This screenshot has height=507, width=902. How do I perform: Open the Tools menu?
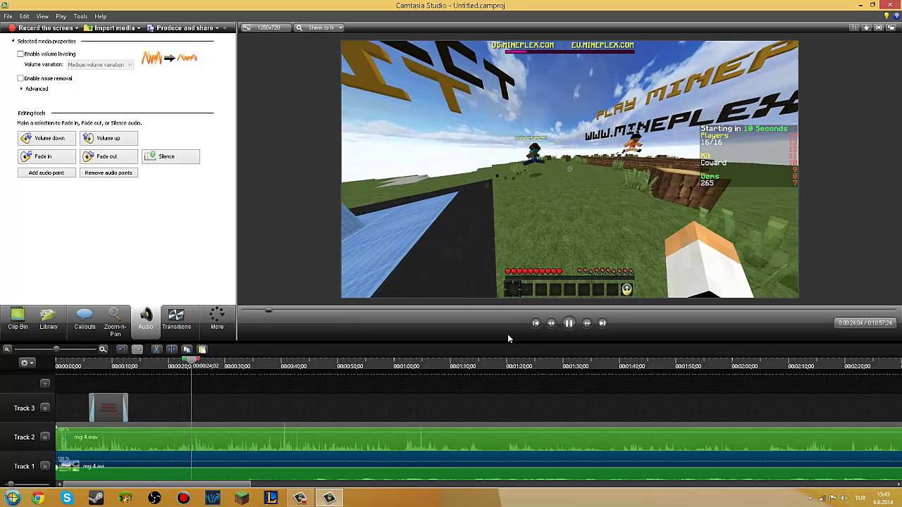click(x=80, y=16)
